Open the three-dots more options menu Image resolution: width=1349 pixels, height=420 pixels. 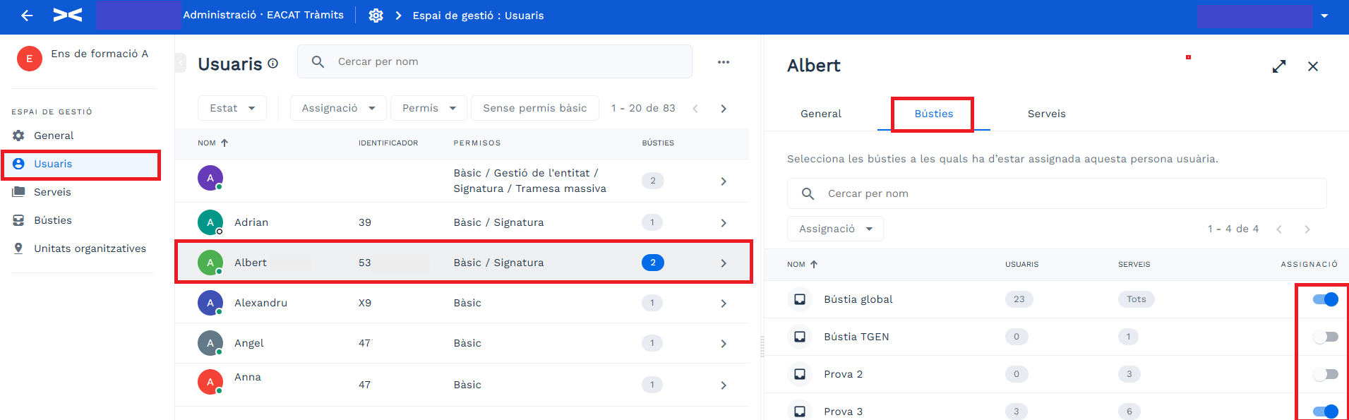[724, 62]
